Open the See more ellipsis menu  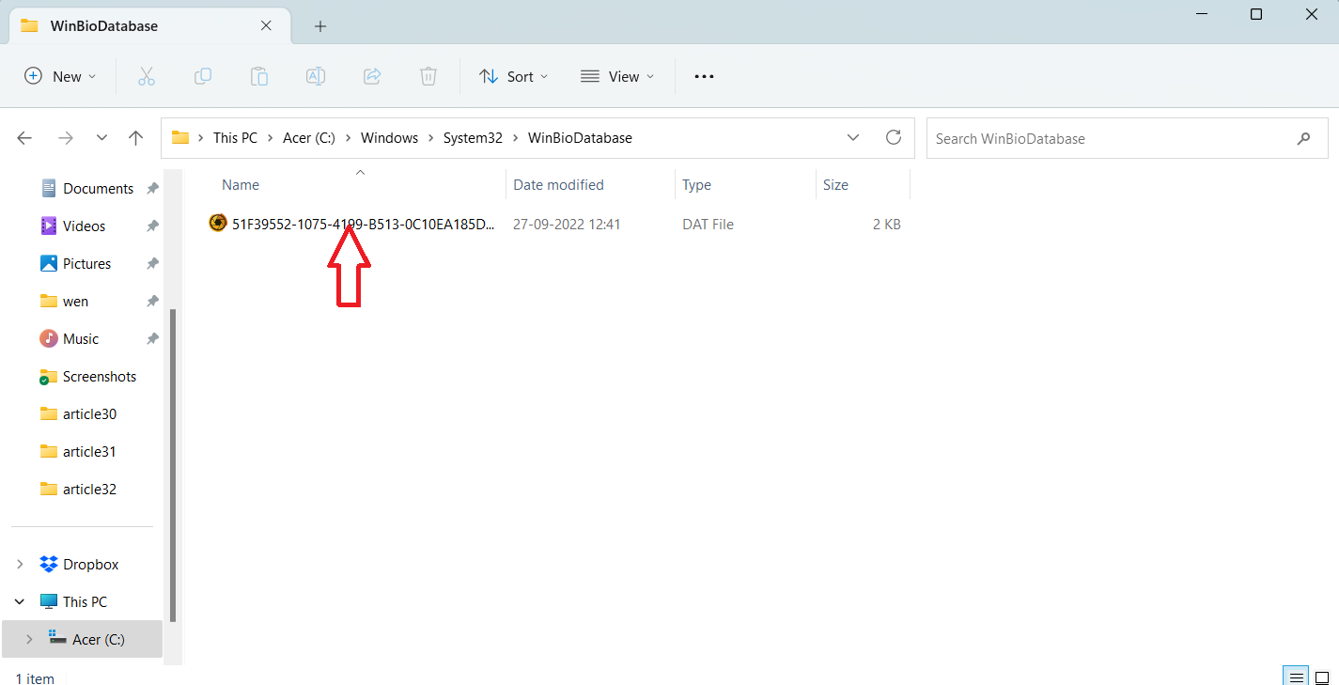(704, 77)
